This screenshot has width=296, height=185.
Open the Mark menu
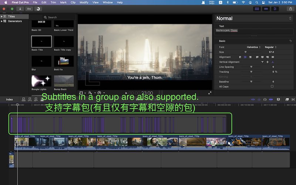click(63, 3)
